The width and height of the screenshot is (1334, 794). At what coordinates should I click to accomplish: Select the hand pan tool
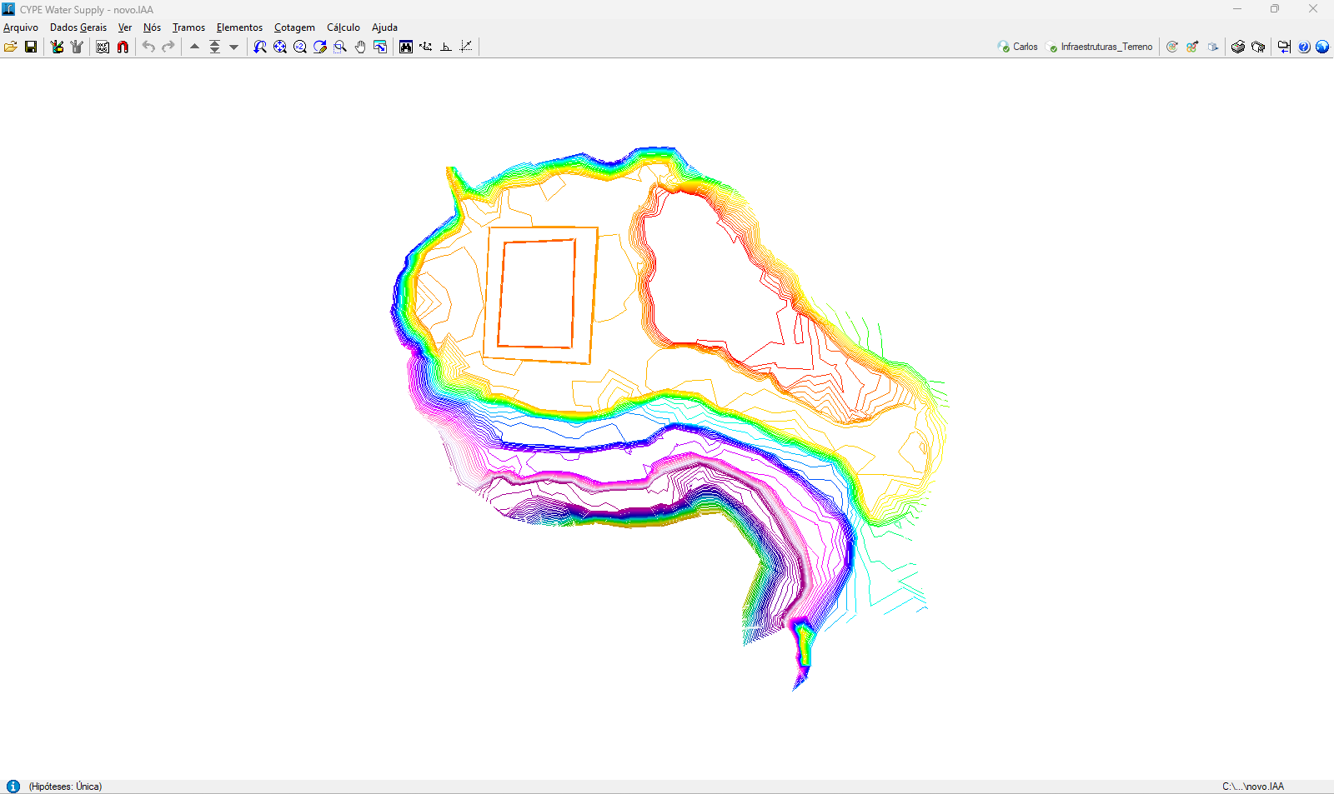click(360, 47)
